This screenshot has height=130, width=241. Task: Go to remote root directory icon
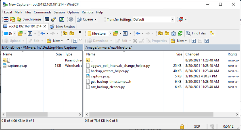tap(167, 33)
